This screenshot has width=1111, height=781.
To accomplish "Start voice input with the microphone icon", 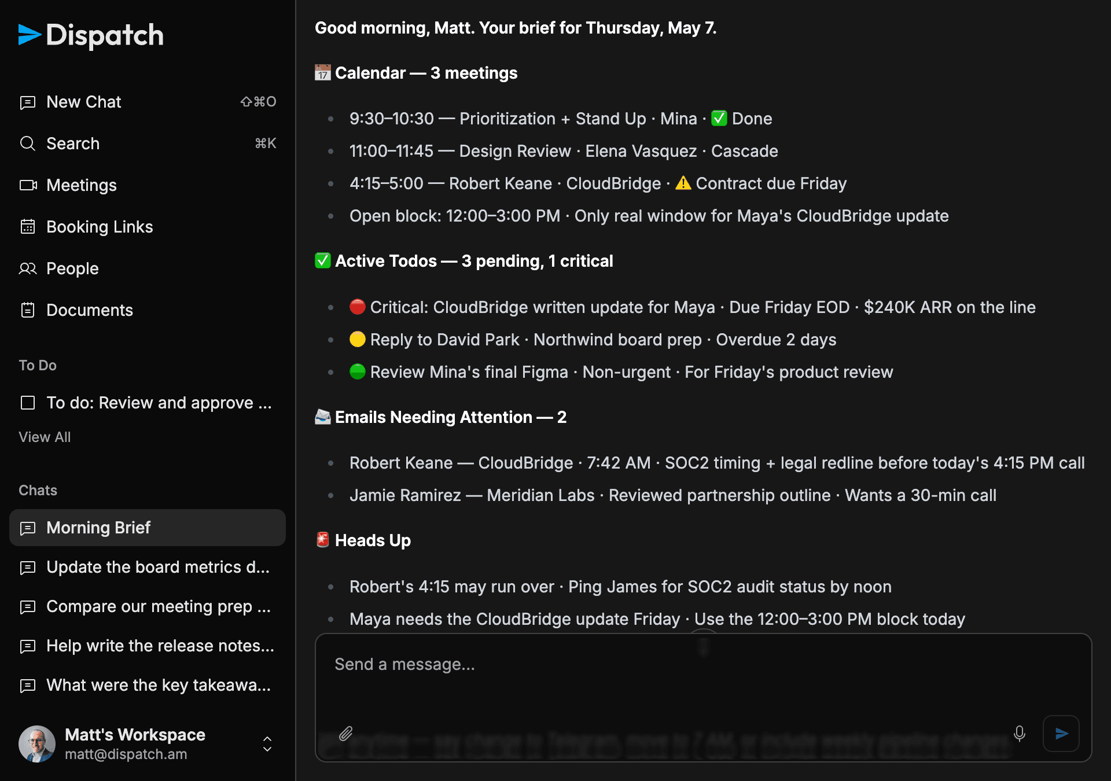I will tap(1020, 734).
